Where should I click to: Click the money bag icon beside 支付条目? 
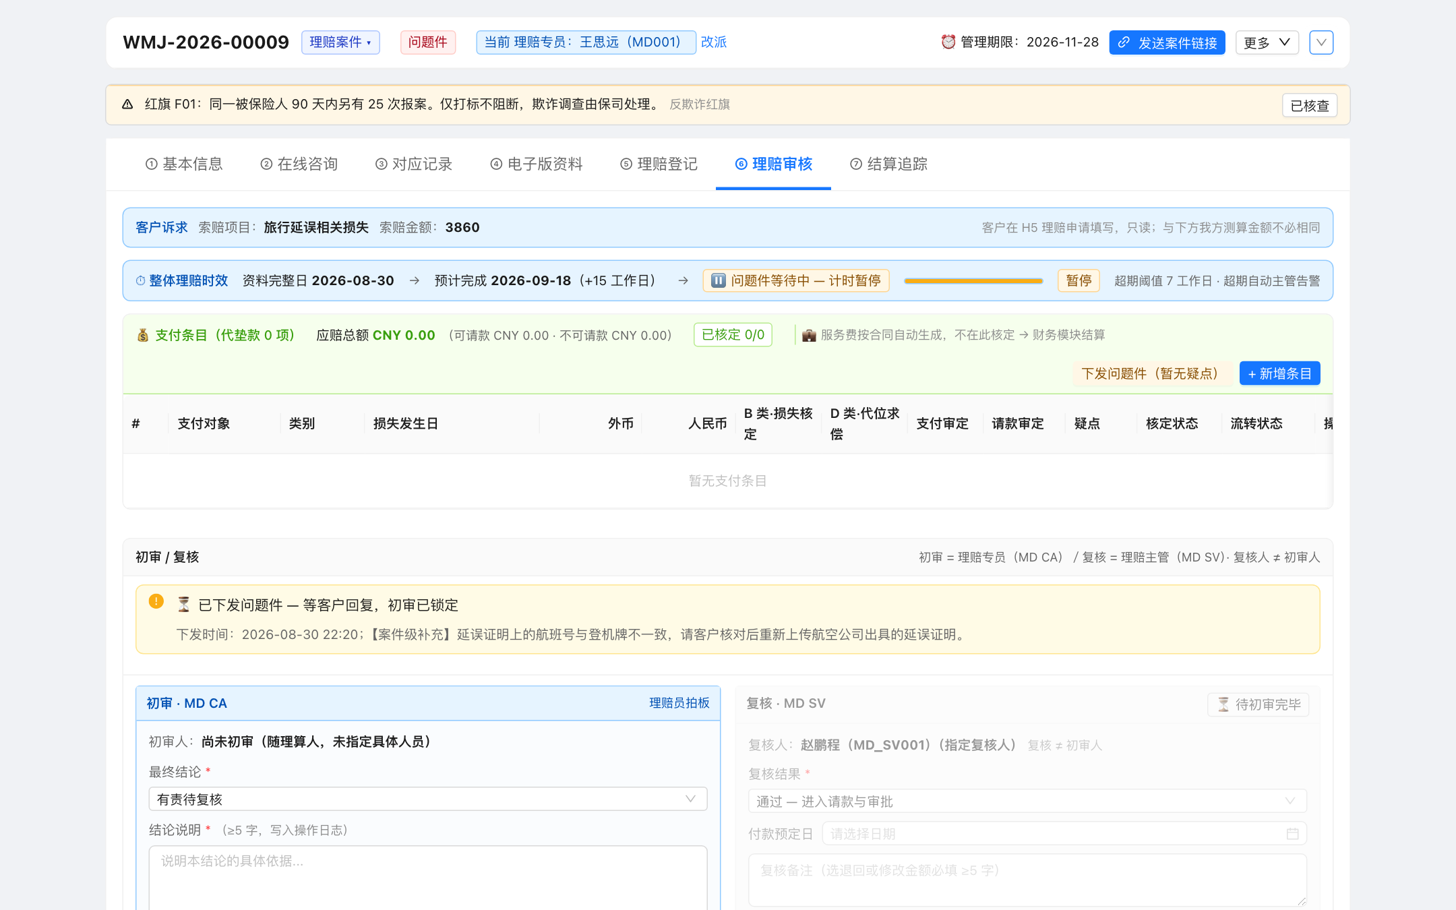[x=143, y=335]
